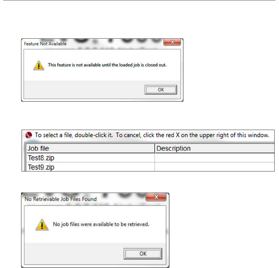Image resolution: width=279 pixels, height=268 pixels.
Task: Click the 'No job files were available' message text
Action: coord(101,224)
